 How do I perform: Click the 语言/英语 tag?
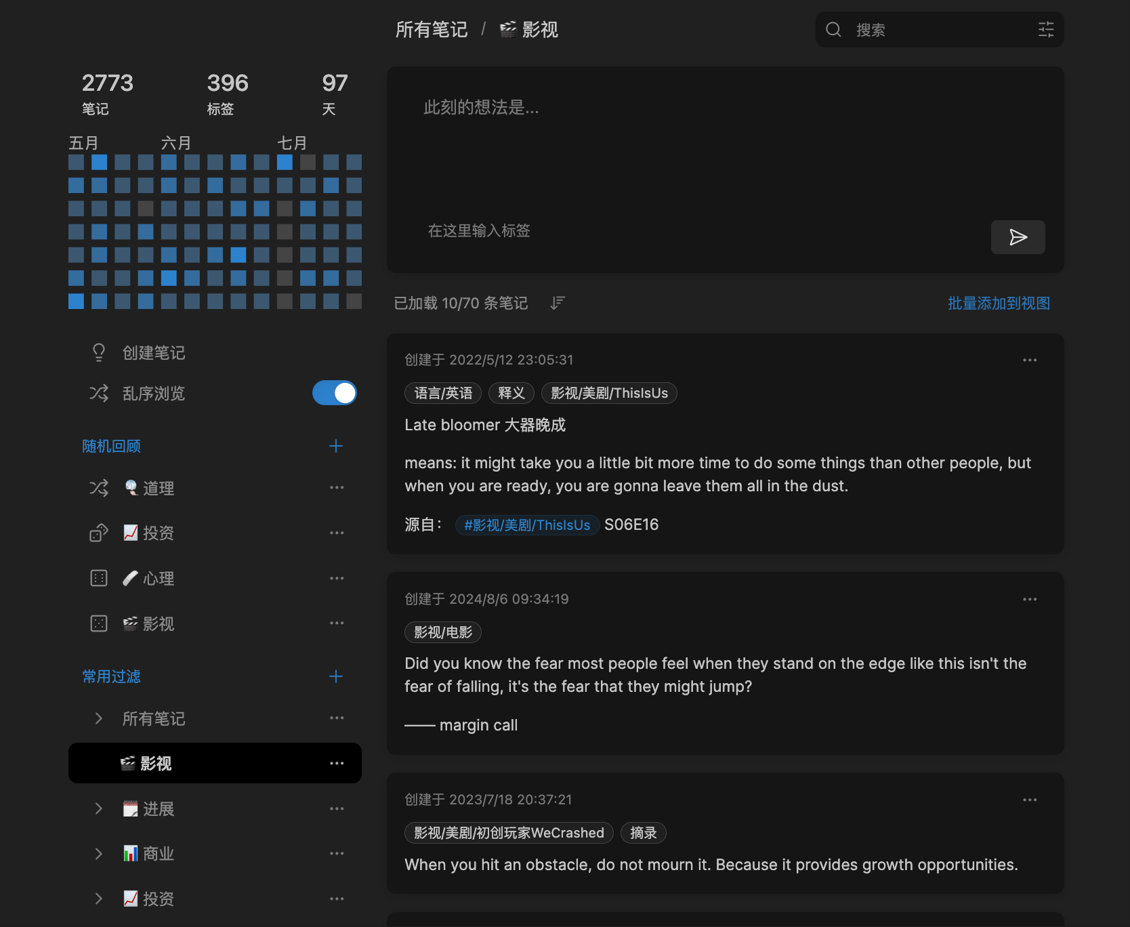(x=443, y=393)
